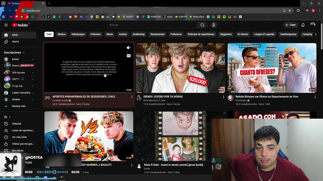Open La Ruta Oculta channel link
323x181 pixels.
tap(60, 101)
